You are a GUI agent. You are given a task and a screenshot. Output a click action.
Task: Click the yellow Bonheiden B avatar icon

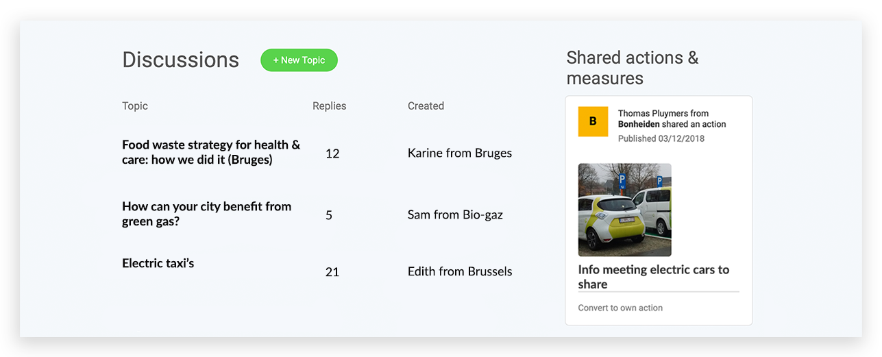click(593, 121)
